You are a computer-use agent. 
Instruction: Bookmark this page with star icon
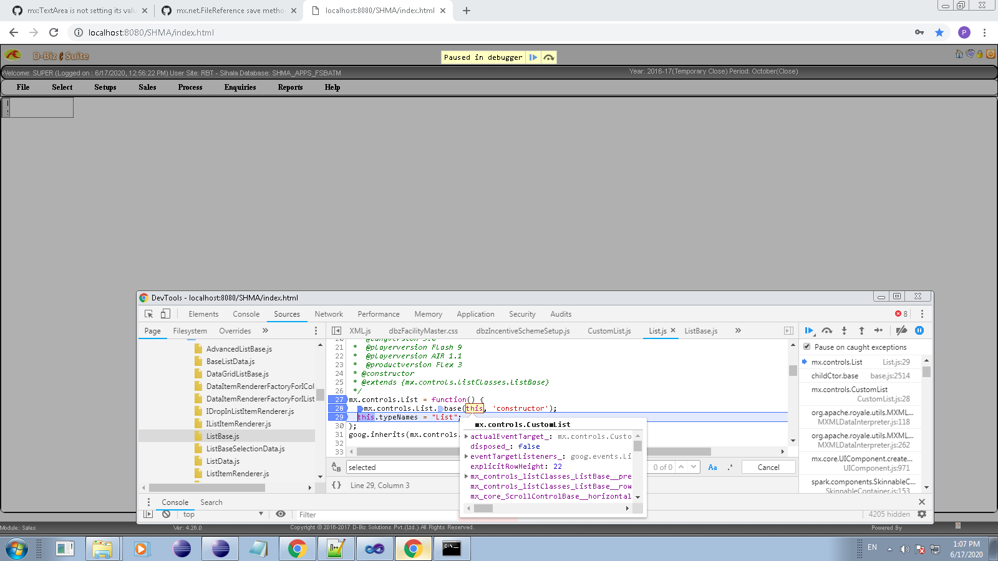(x=939, y=32)
